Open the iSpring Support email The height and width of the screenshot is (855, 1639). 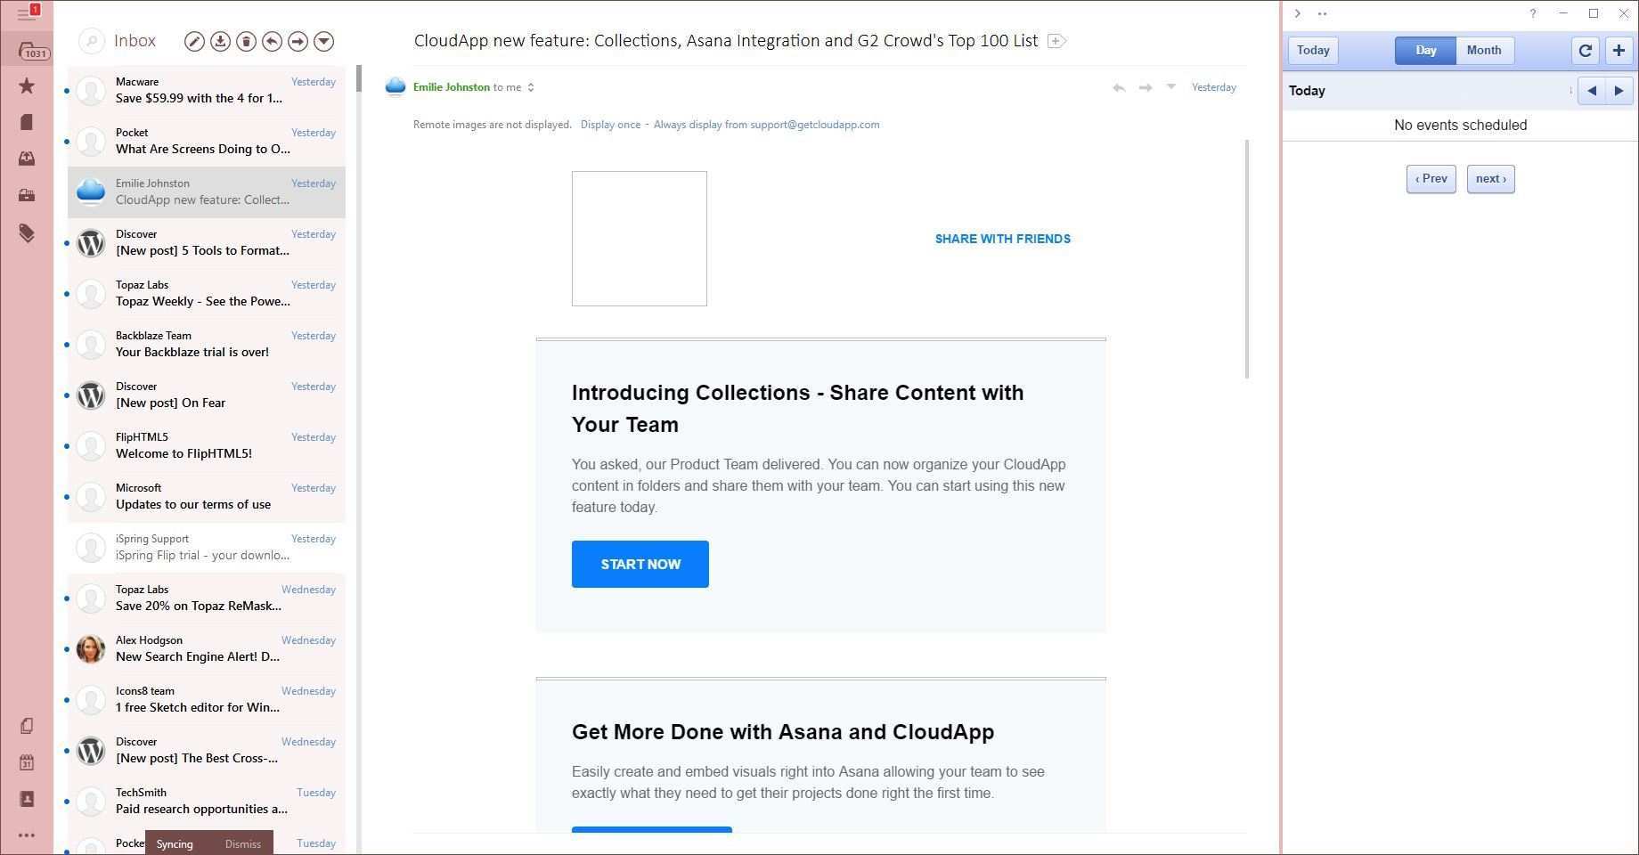click(207, 547)
